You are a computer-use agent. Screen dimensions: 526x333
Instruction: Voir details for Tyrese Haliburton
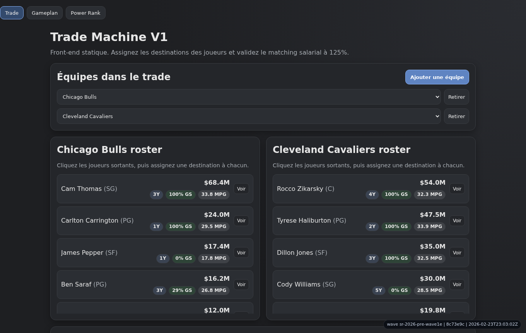457,220
